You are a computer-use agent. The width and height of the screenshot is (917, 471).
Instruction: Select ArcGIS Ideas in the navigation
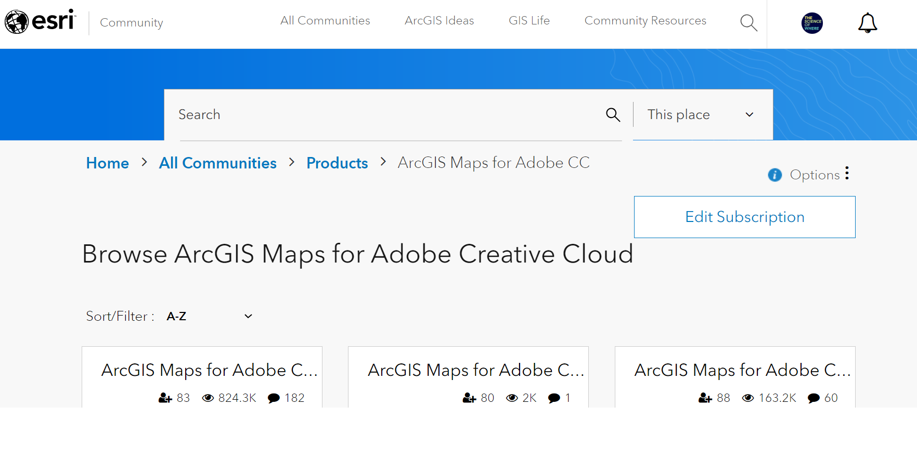point(439,20)
